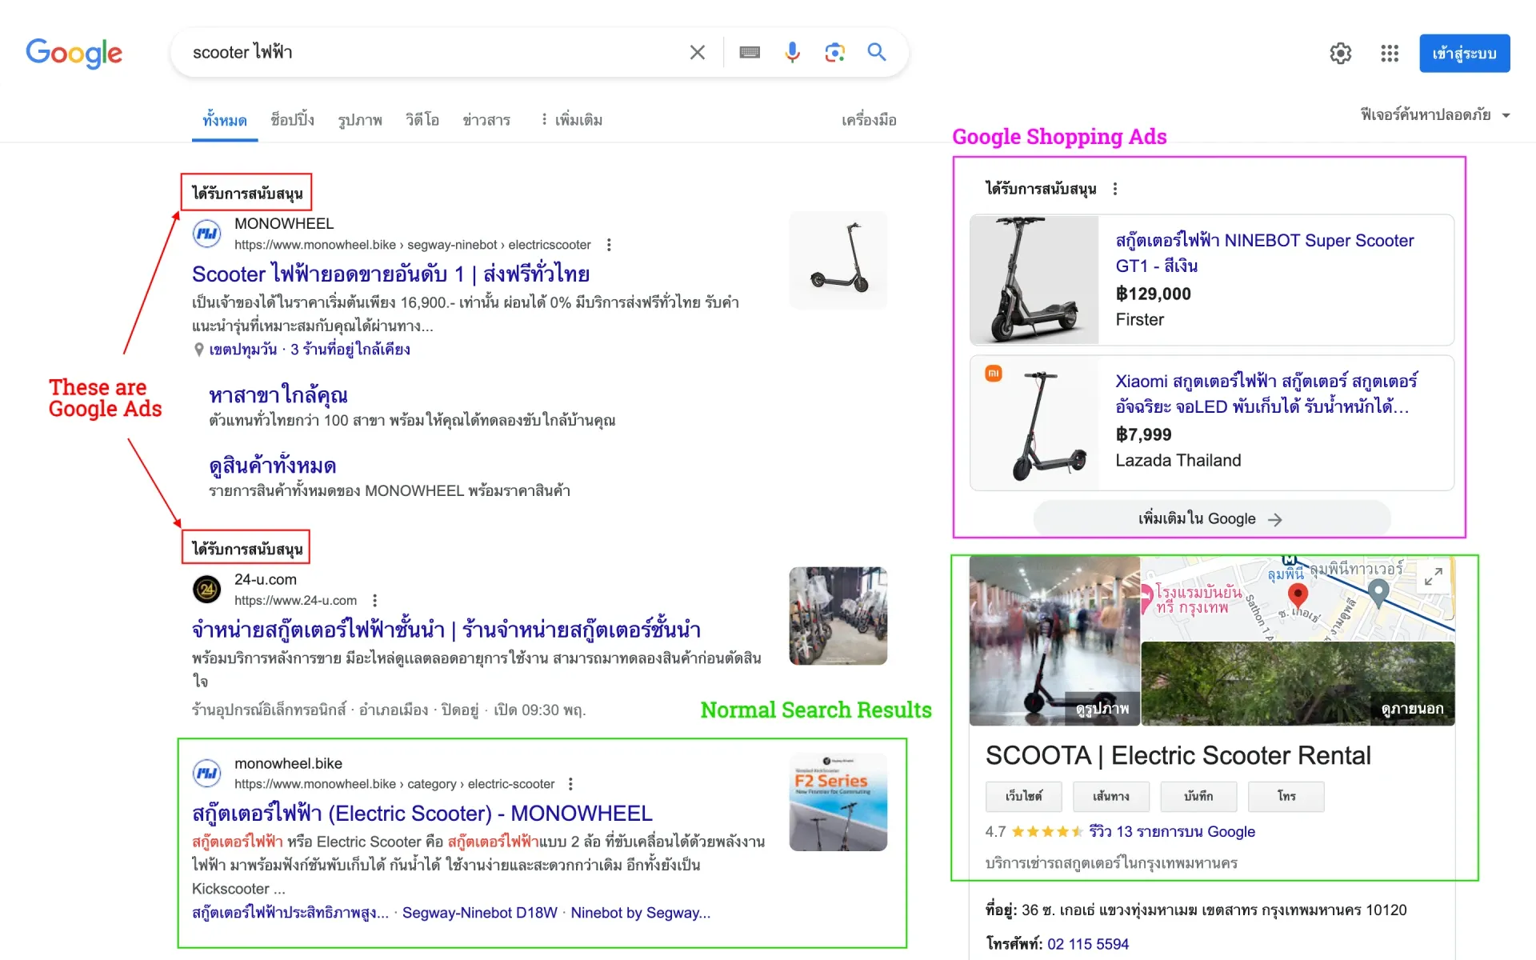Click the 24-u.com favicon
1536x960 pixels.
coord(207,590)
